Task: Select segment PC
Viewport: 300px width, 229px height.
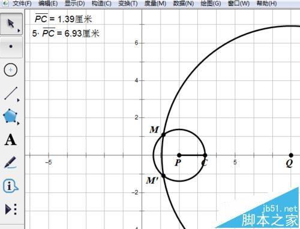Action: 192,155
